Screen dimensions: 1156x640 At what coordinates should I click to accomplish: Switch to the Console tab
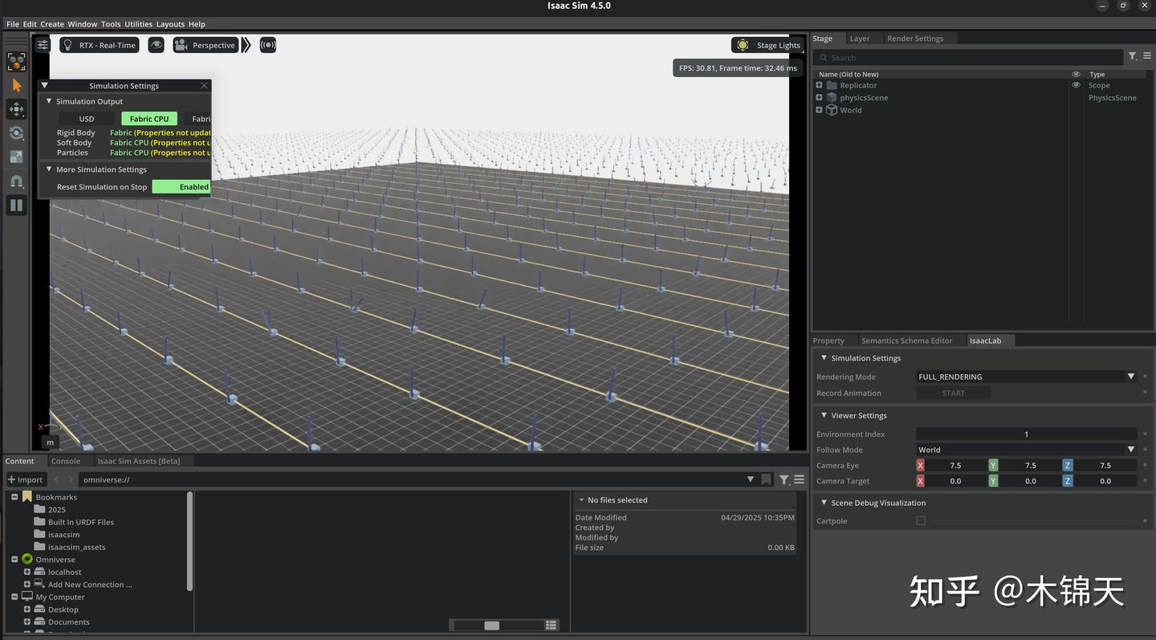pyautogui.click(x=66, y=461)
